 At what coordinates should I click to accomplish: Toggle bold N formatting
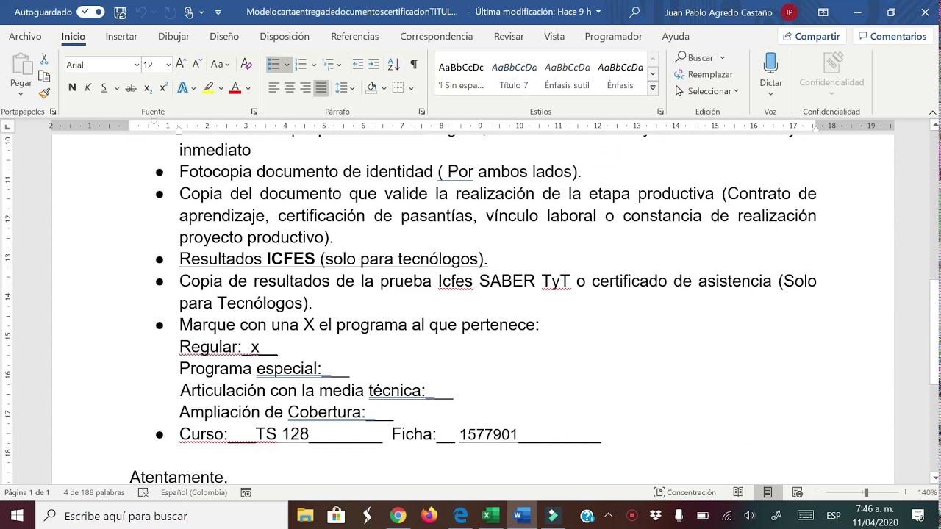click(72, 87)
